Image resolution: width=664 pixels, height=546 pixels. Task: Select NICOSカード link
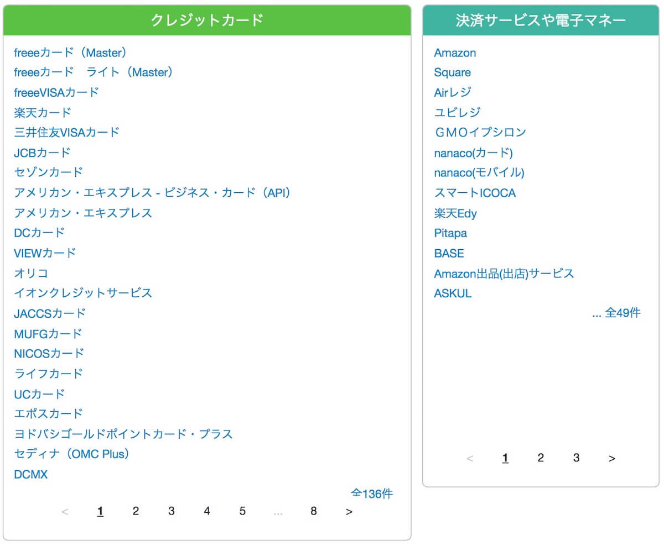[x=49, y=353]
